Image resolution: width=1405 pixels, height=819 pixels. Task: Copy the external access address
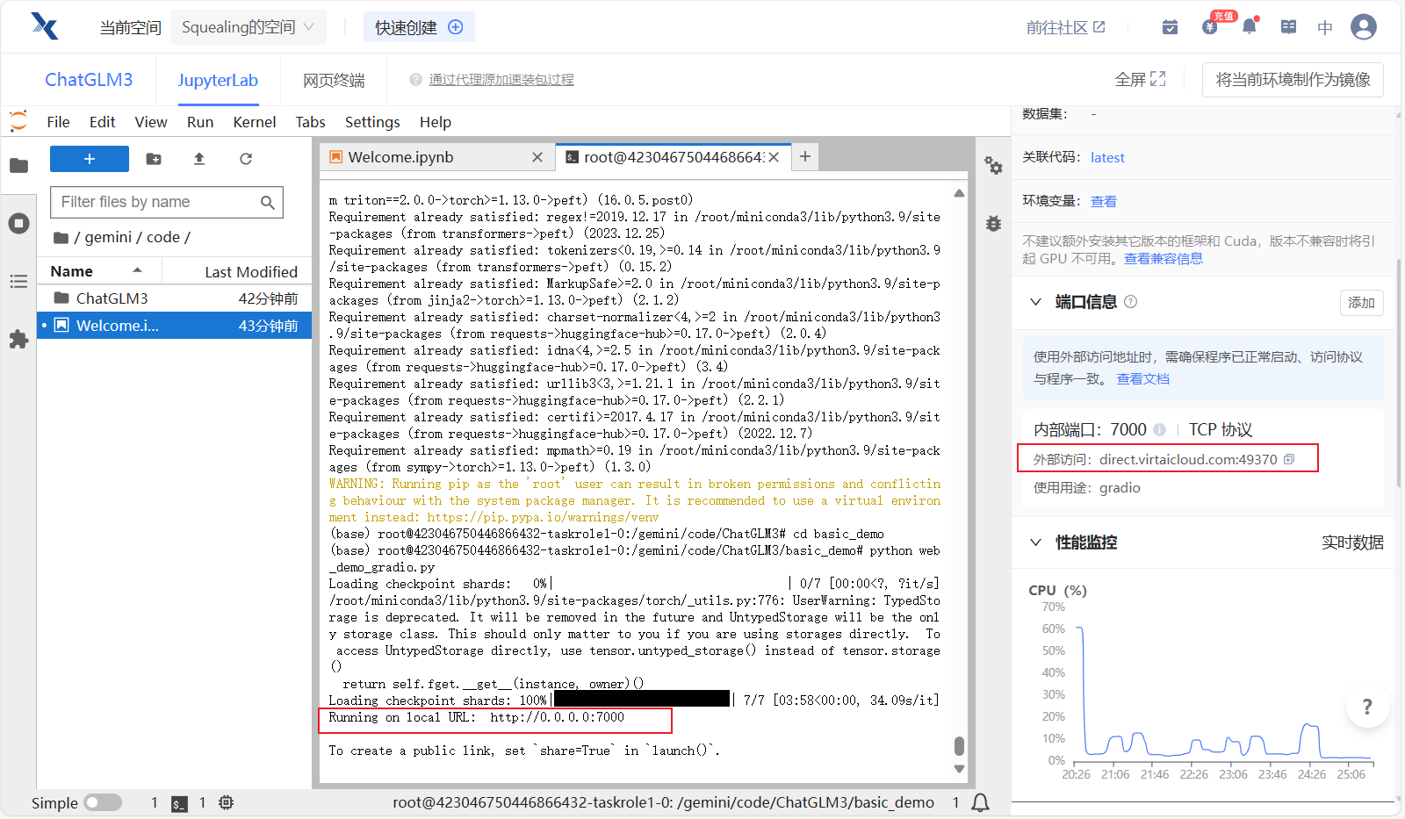(x=1289, y=459)
